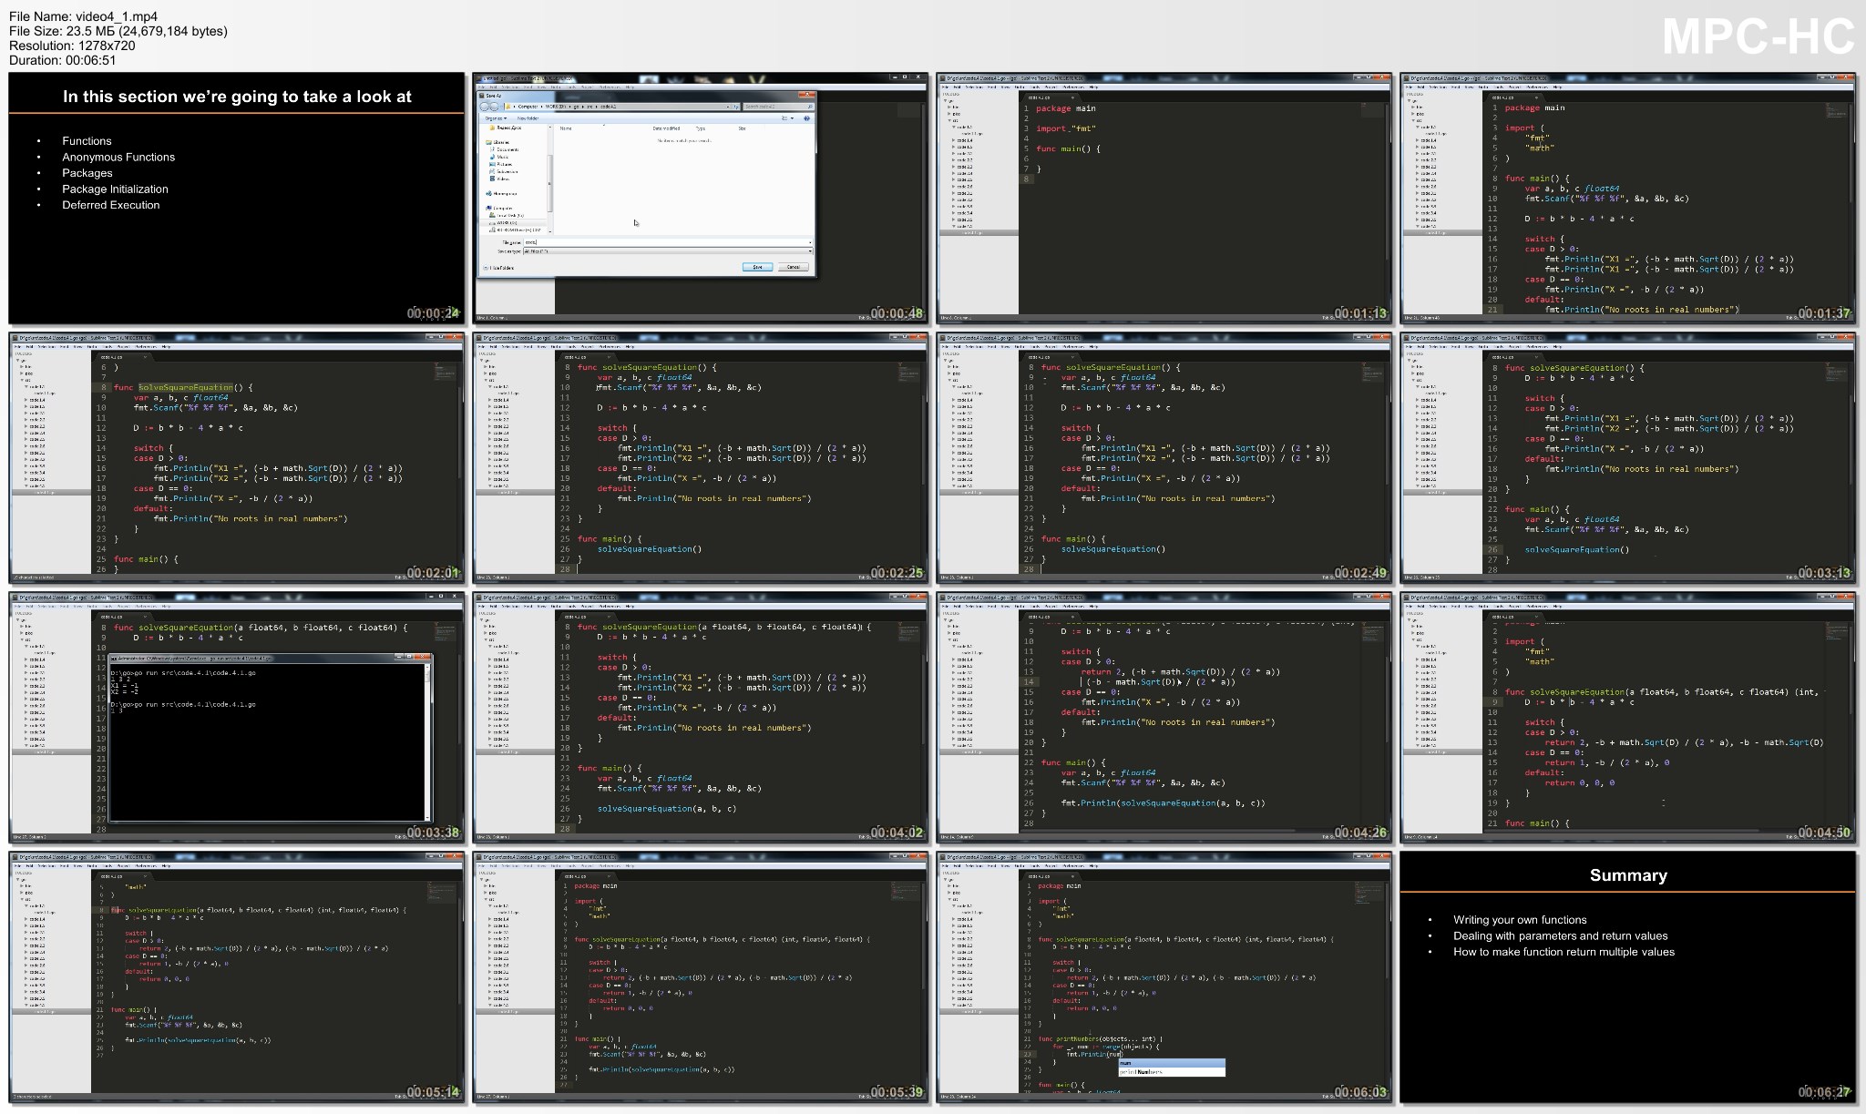
Task: Open the Save as type dropdown
Action: (668, 251)
